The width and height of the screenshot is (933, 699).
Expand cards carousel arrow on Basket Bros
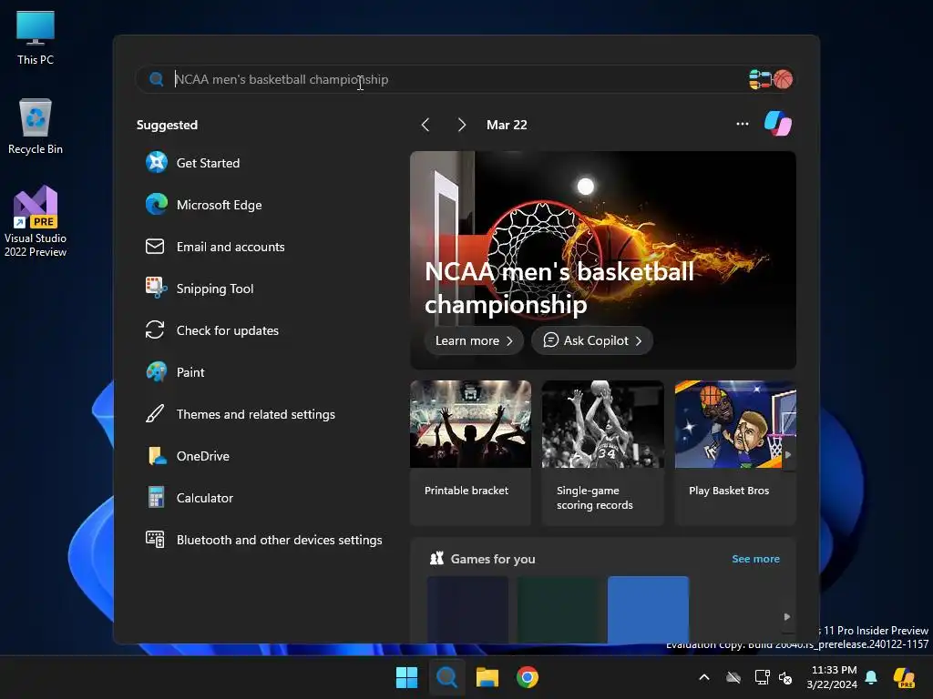[x=788, y=455]
